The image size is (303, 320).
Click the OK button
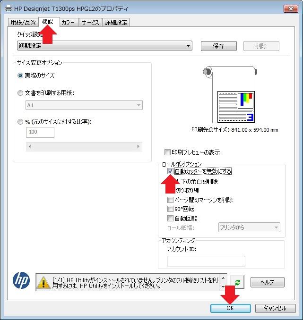click(x=230, y=308)
